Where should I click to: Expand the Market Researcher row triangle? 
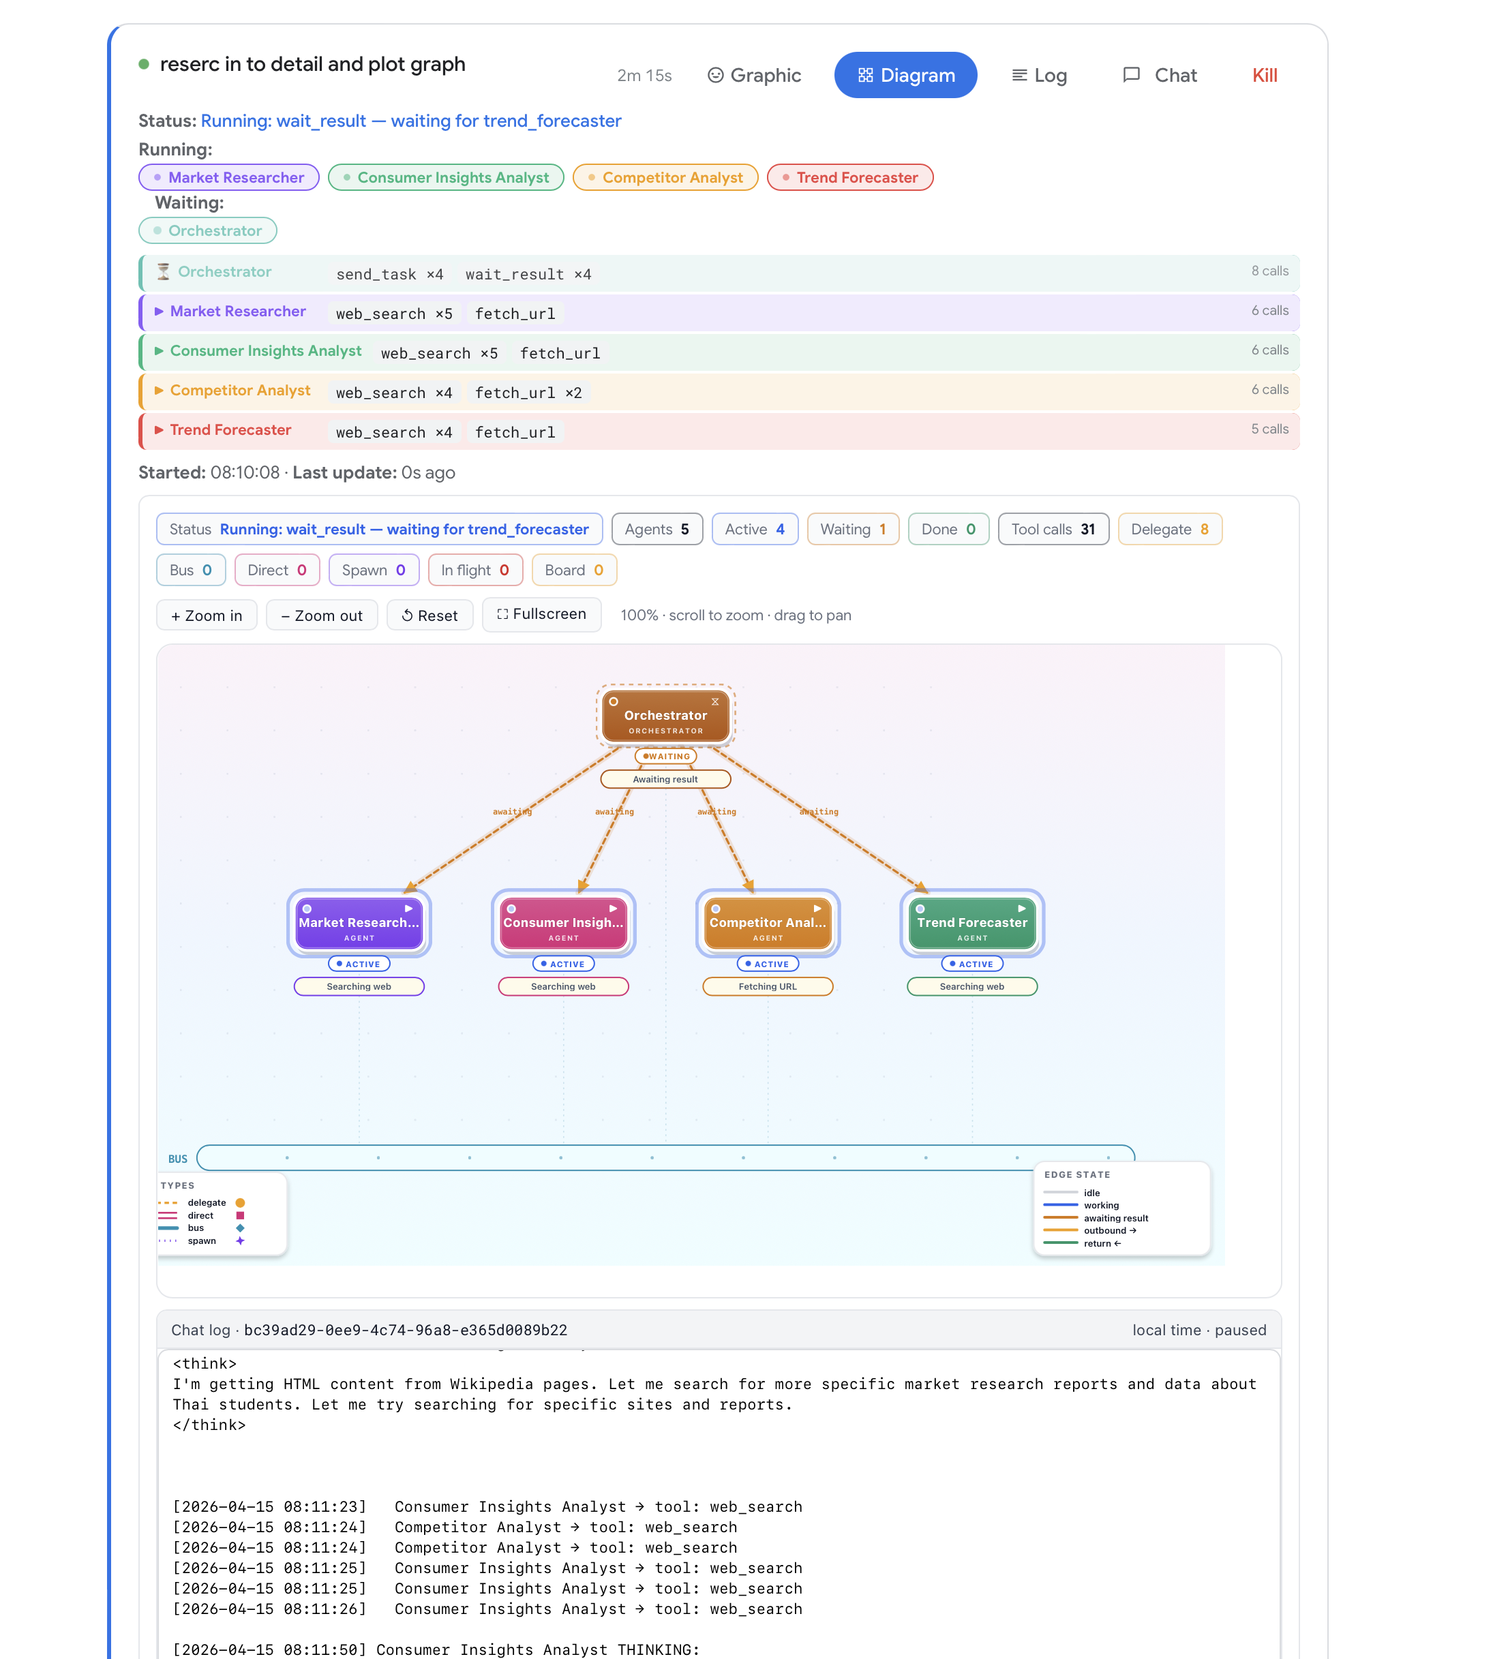coord(159,311)
